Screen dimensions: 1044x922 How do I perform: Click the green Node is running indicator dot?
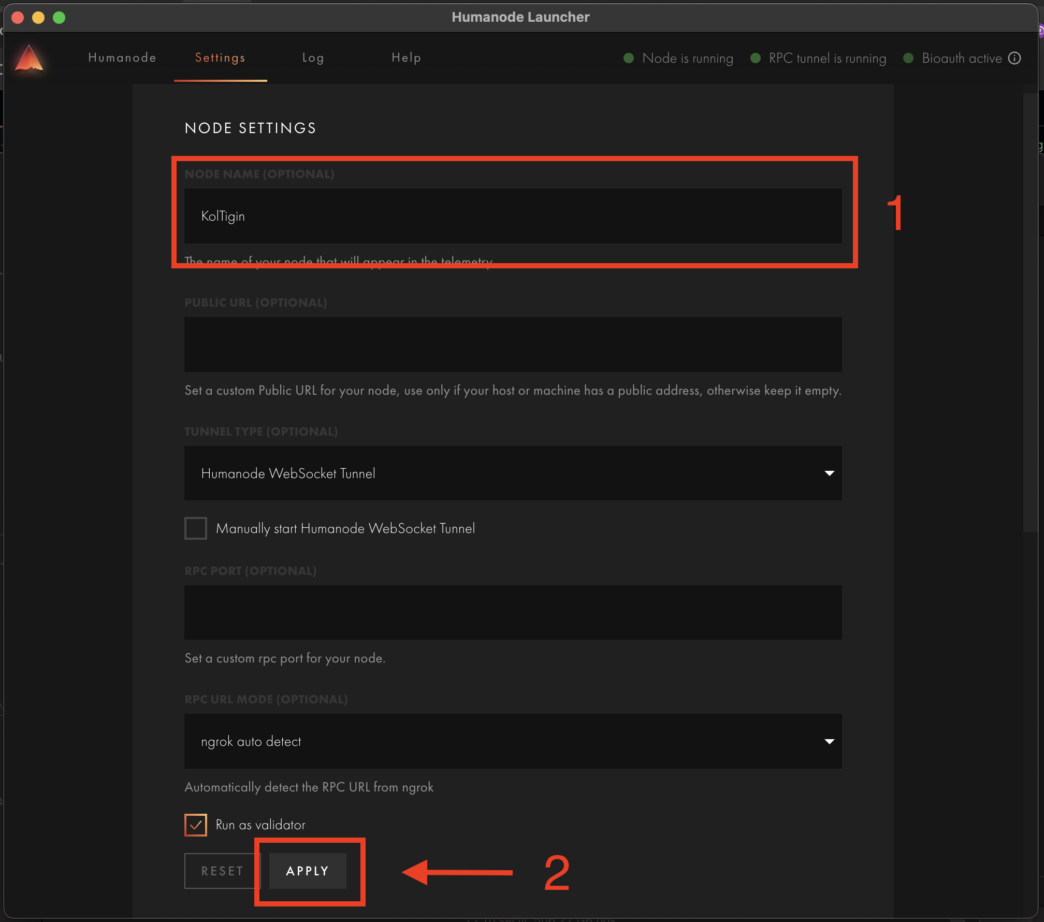coord(629,58)
